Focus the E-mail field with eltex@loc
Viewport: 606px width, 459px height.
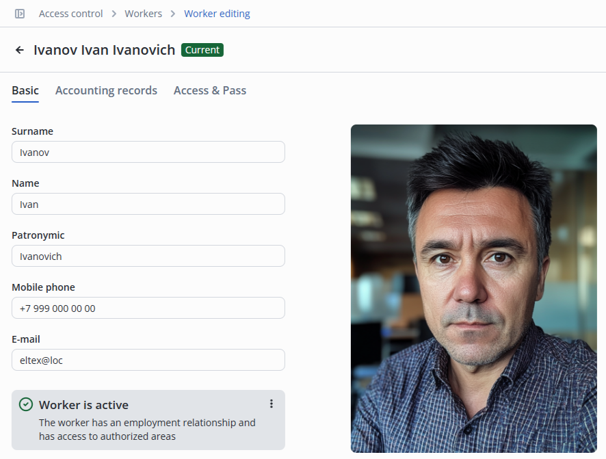(148, 360)
